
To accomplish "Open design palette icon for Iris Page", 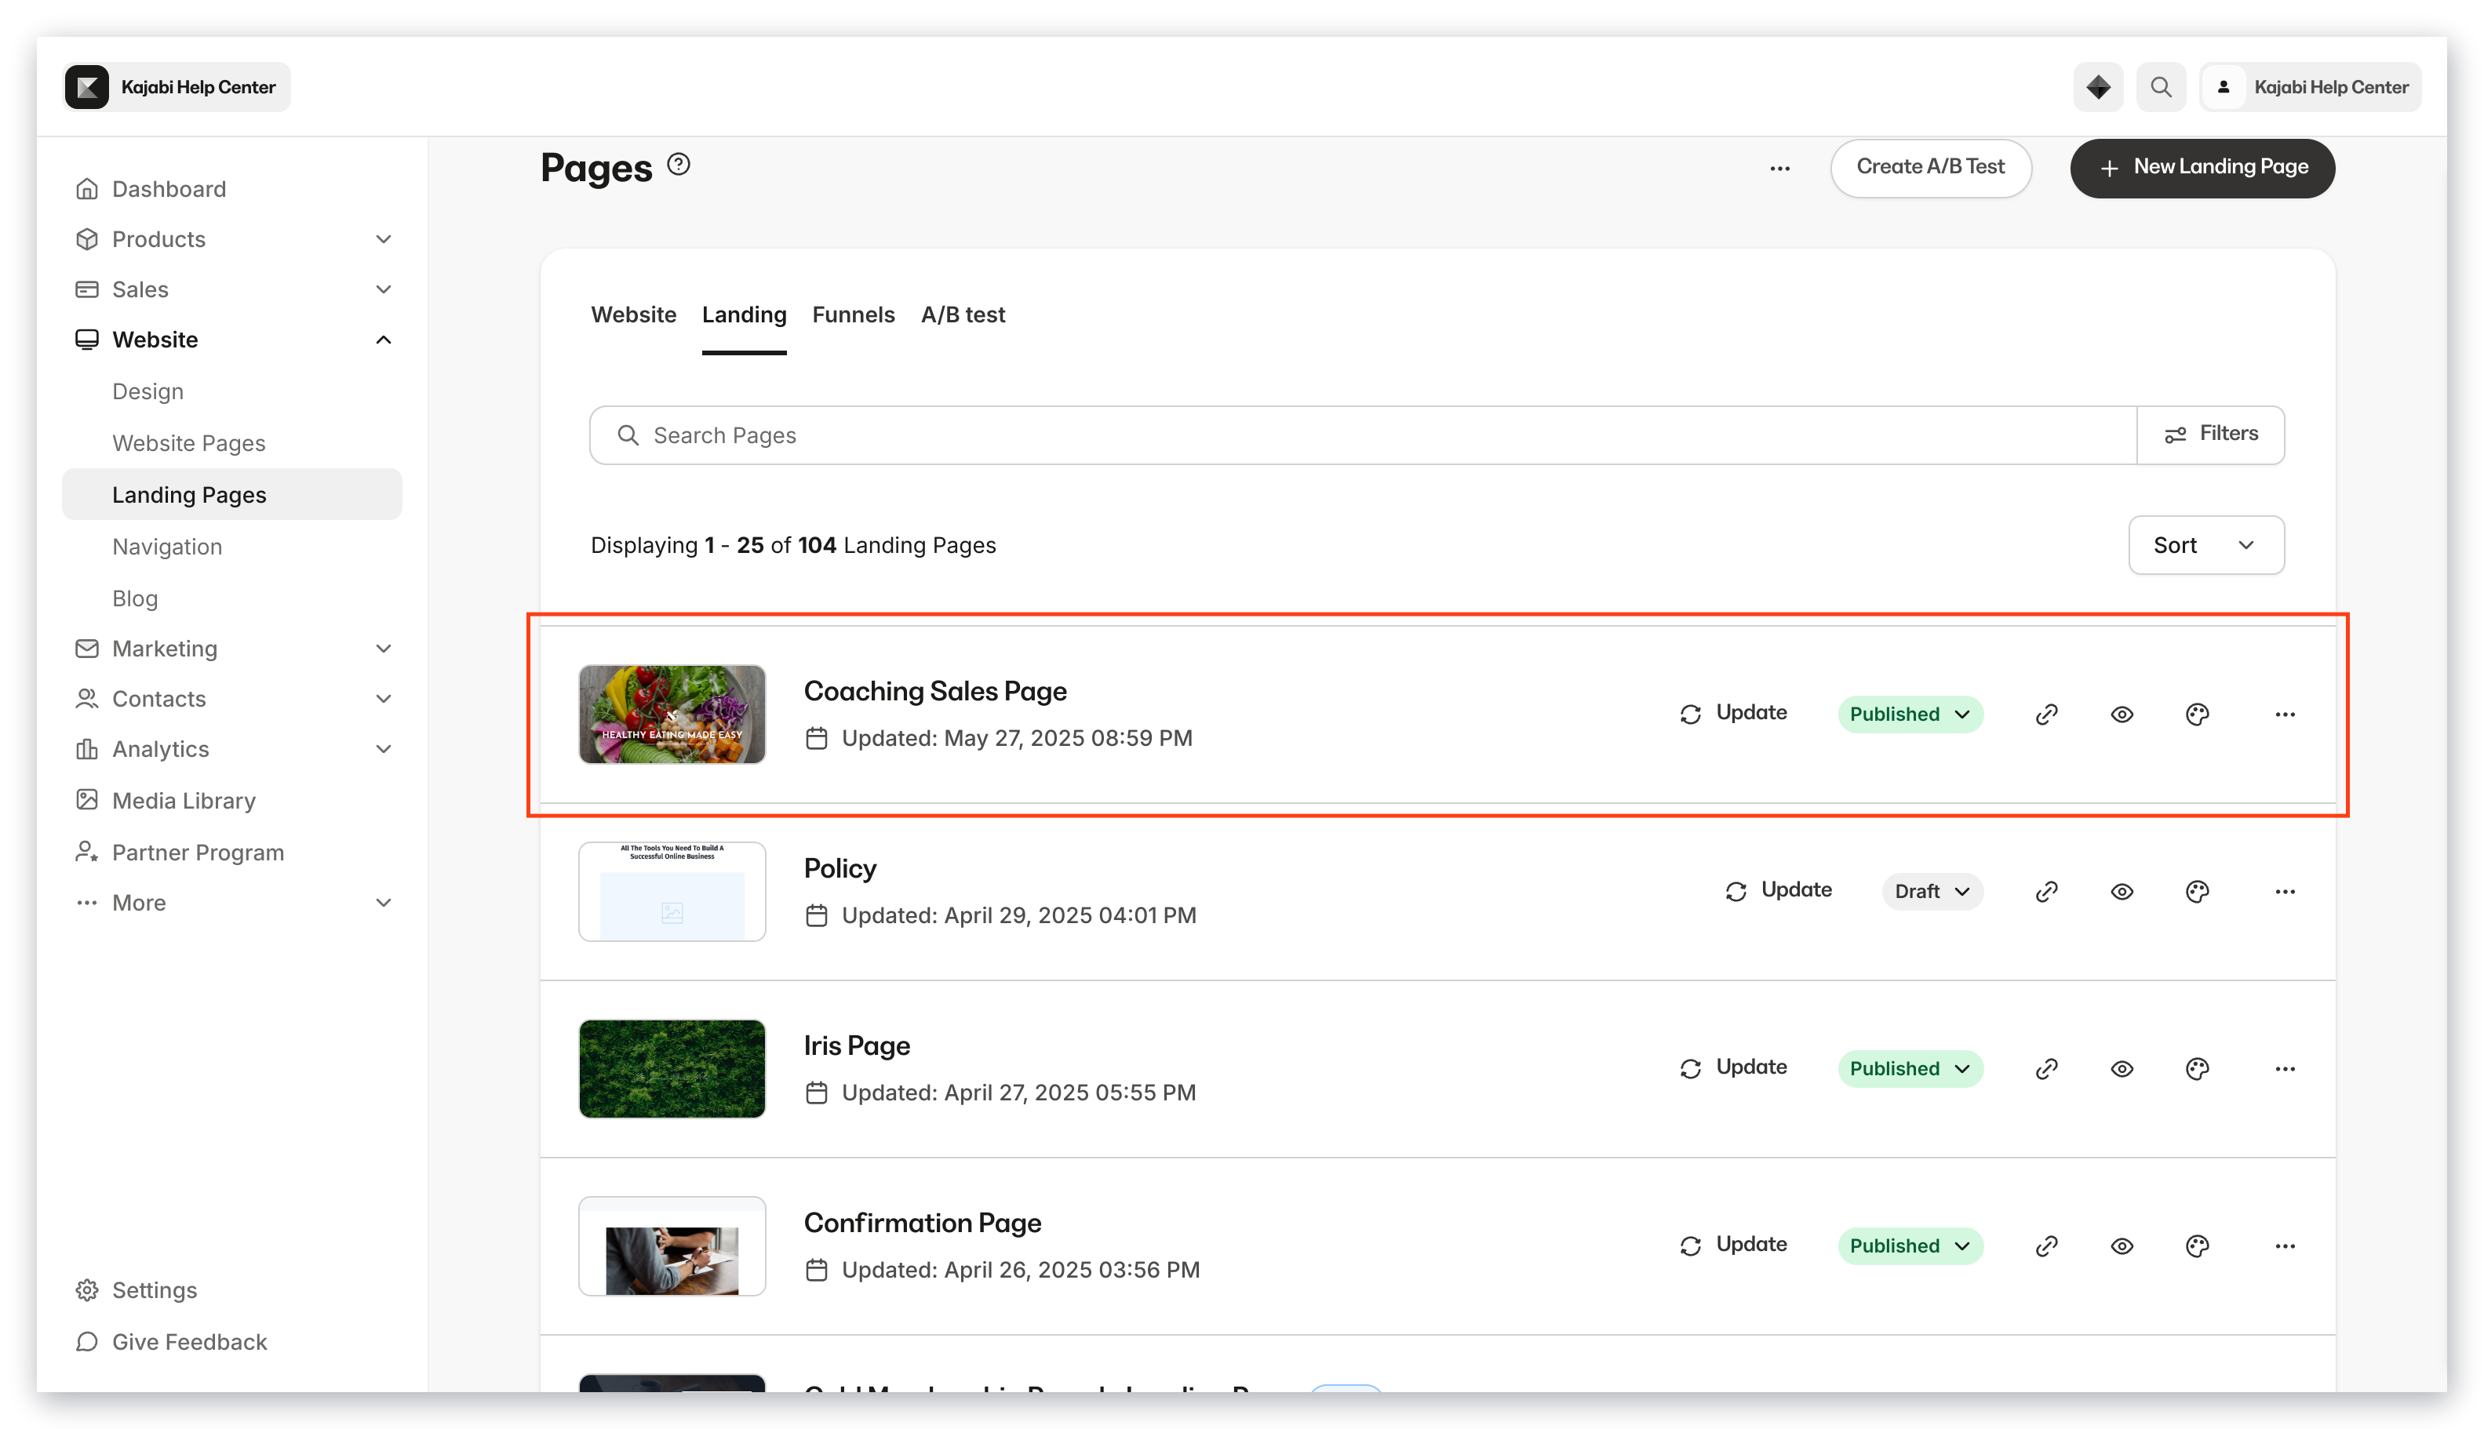I will tap(2196, 1067).
